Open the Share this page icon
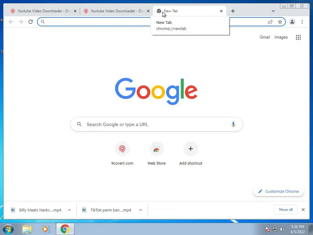This screenshot has height=235, width=313. tap(270, 22)
